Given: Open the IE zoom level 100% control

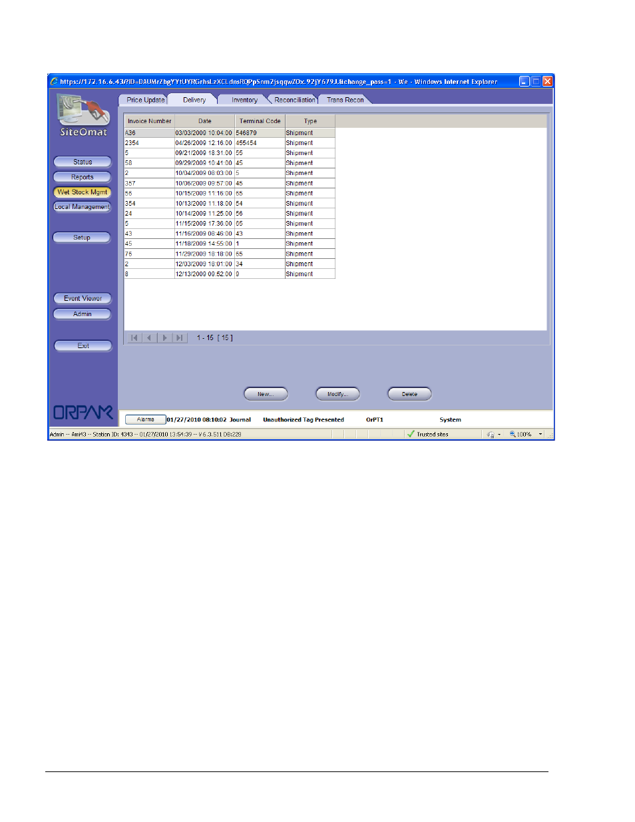Looking at the screenshot, I should tap(521, 434).
